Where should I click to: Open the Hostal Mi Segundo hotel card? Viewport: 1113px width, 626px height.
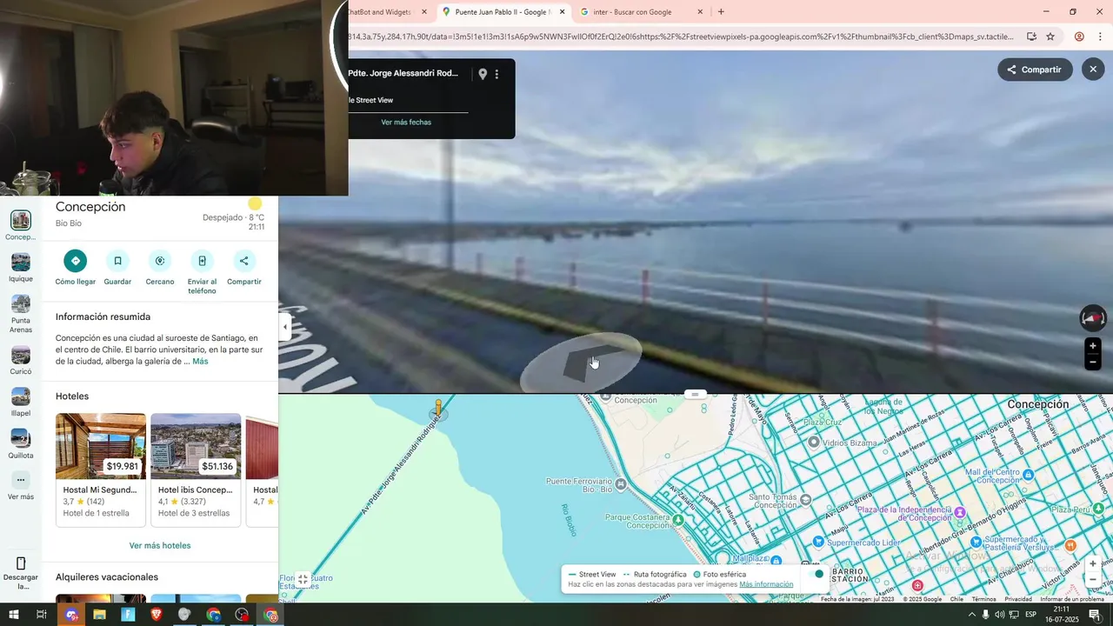click(101, 469)
